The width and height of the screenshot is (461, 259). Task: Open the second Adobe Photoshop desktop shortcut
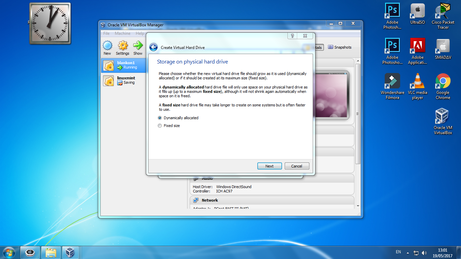(x=392, y=51)
